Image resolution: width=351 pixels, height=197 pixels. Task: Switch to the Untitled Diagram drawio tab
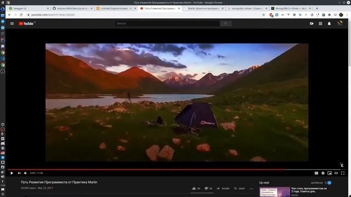click(x=116, y=8)
